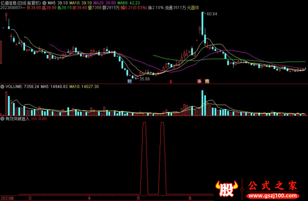This screenshot has height=201, width=308.
Task: Click 流通3511万 float value in info line
Action: coord(175,8)
